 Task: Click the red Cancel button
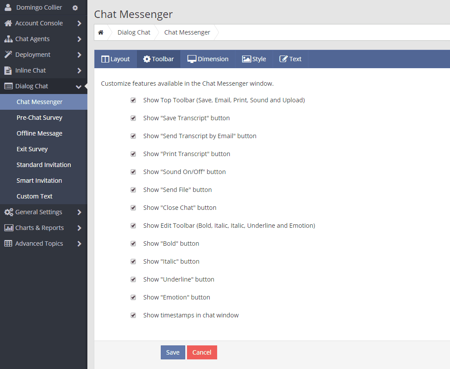202,352
